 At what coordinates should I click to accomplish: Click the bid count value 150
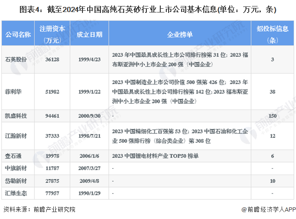[x=273, y=114]
